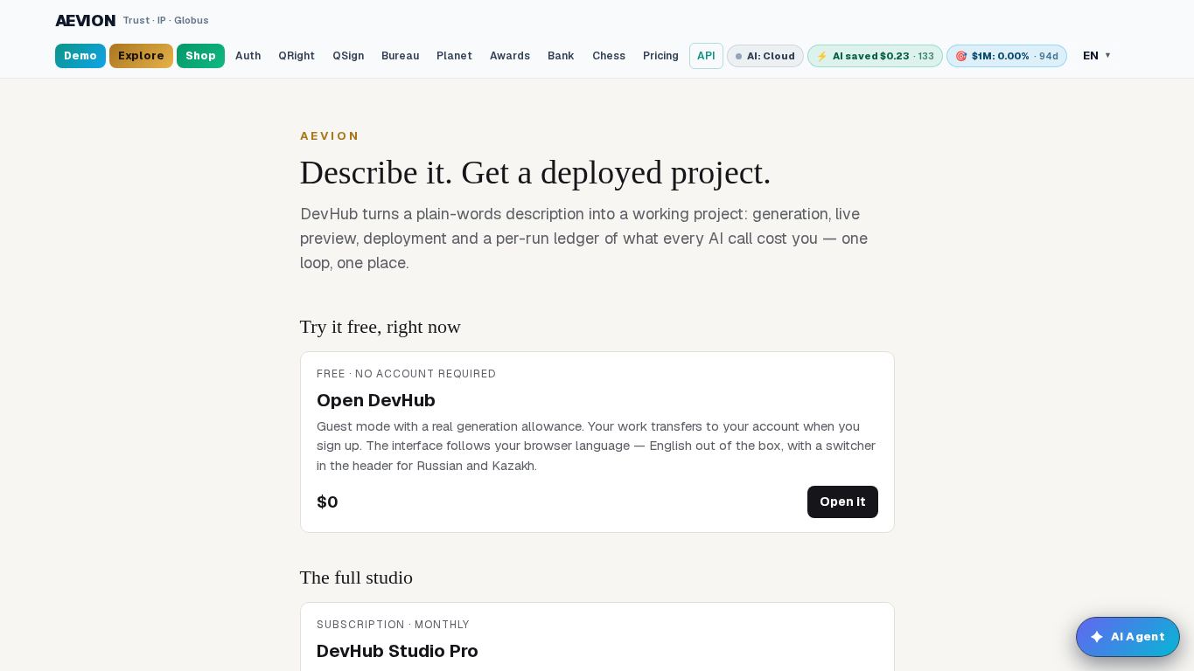Image resolution: width=1194 pixels, height=671 pixels.
Task: Click the 94d countdown text
Action: coord(1048,56)
